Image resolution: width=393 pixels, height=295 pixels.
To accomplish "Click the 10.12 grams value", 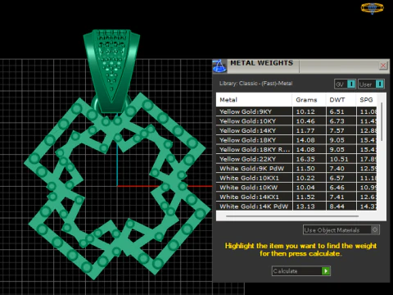I will (x=305, y=111).
